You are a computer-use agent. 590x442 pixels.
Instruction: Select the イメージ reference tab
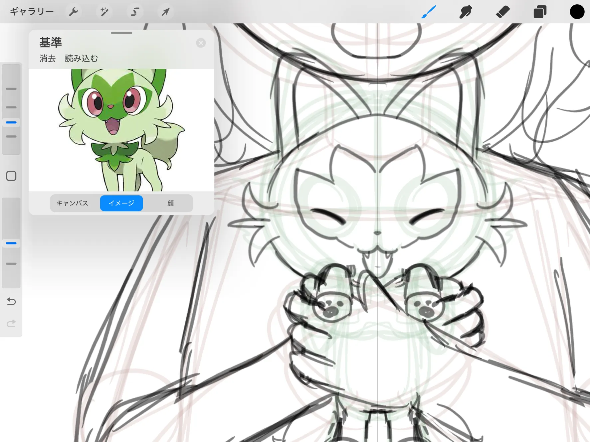[x=121, y=203]
